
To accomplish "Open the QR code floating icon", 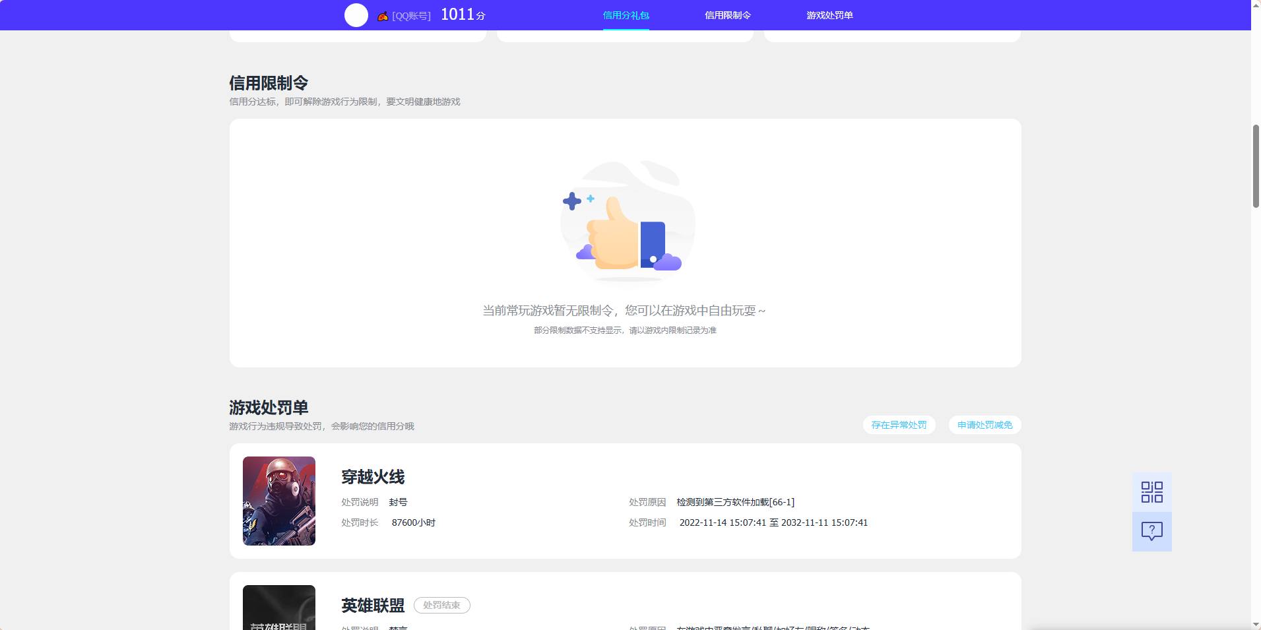I will 1151,492.
